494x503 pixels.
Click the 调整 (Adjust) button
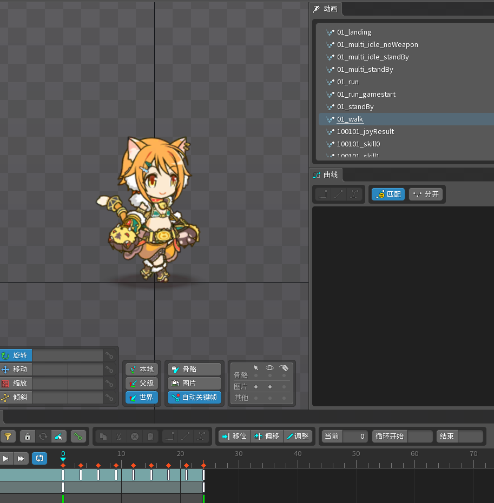click(298, 437)
